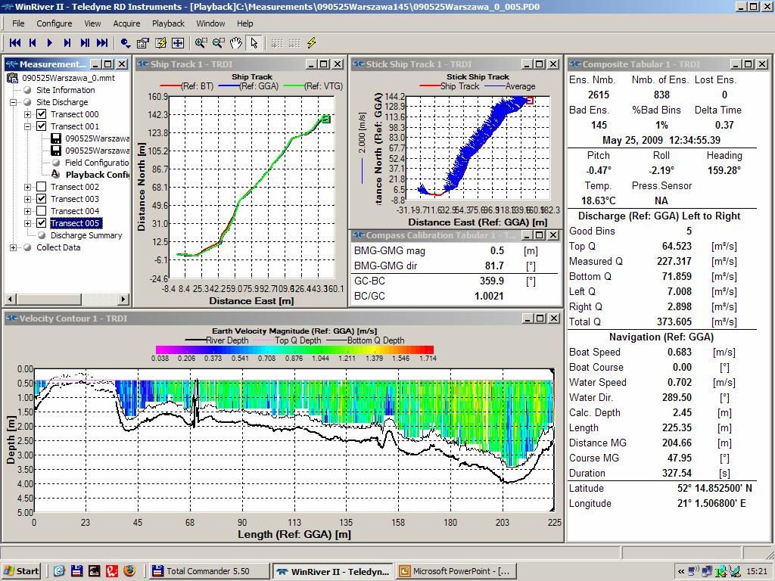Select the second 090525Warszawa data file

[98, 151]
